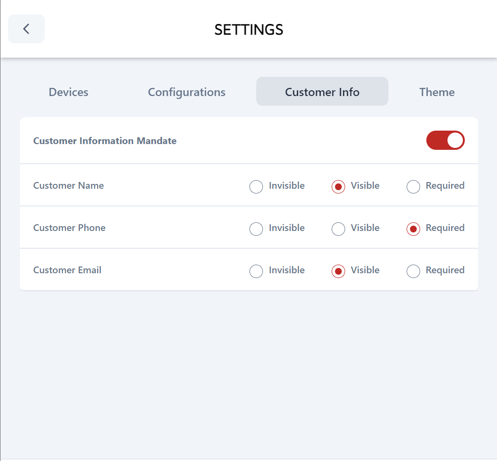
Task: Click the Customer Email row label
Action: (67, 270)
